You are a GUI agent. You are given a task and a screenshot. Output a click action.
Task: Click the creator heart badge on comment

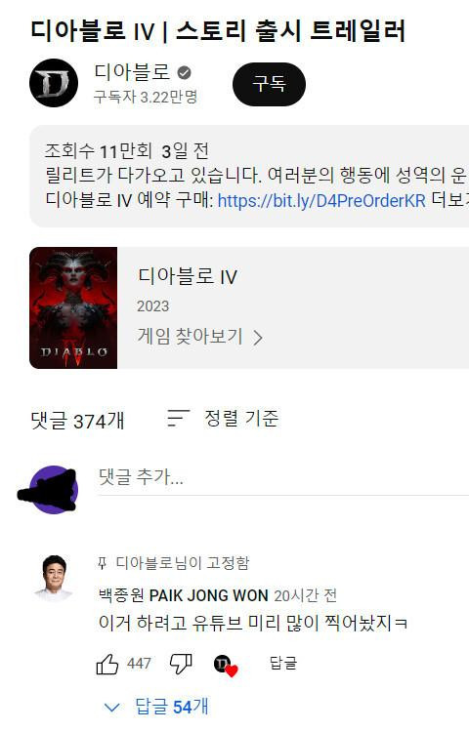click(x=226, y=665)
